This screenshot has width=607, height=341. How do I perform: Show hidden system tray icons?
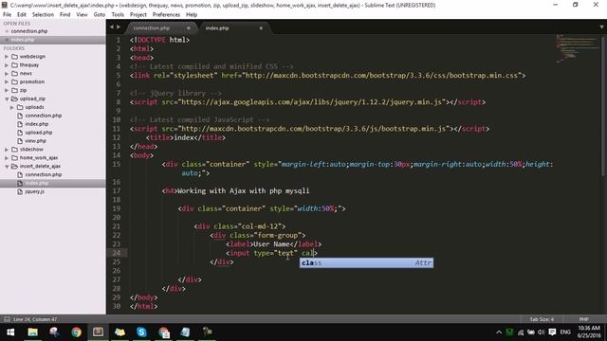point(499,332)
